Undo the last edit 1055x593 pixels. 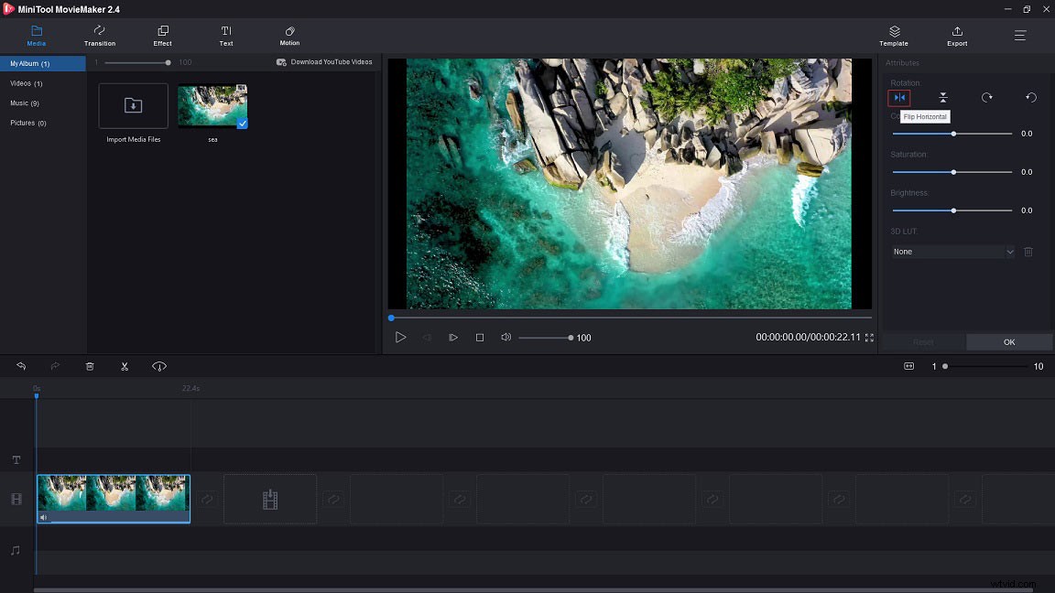(x=21, y=366)
